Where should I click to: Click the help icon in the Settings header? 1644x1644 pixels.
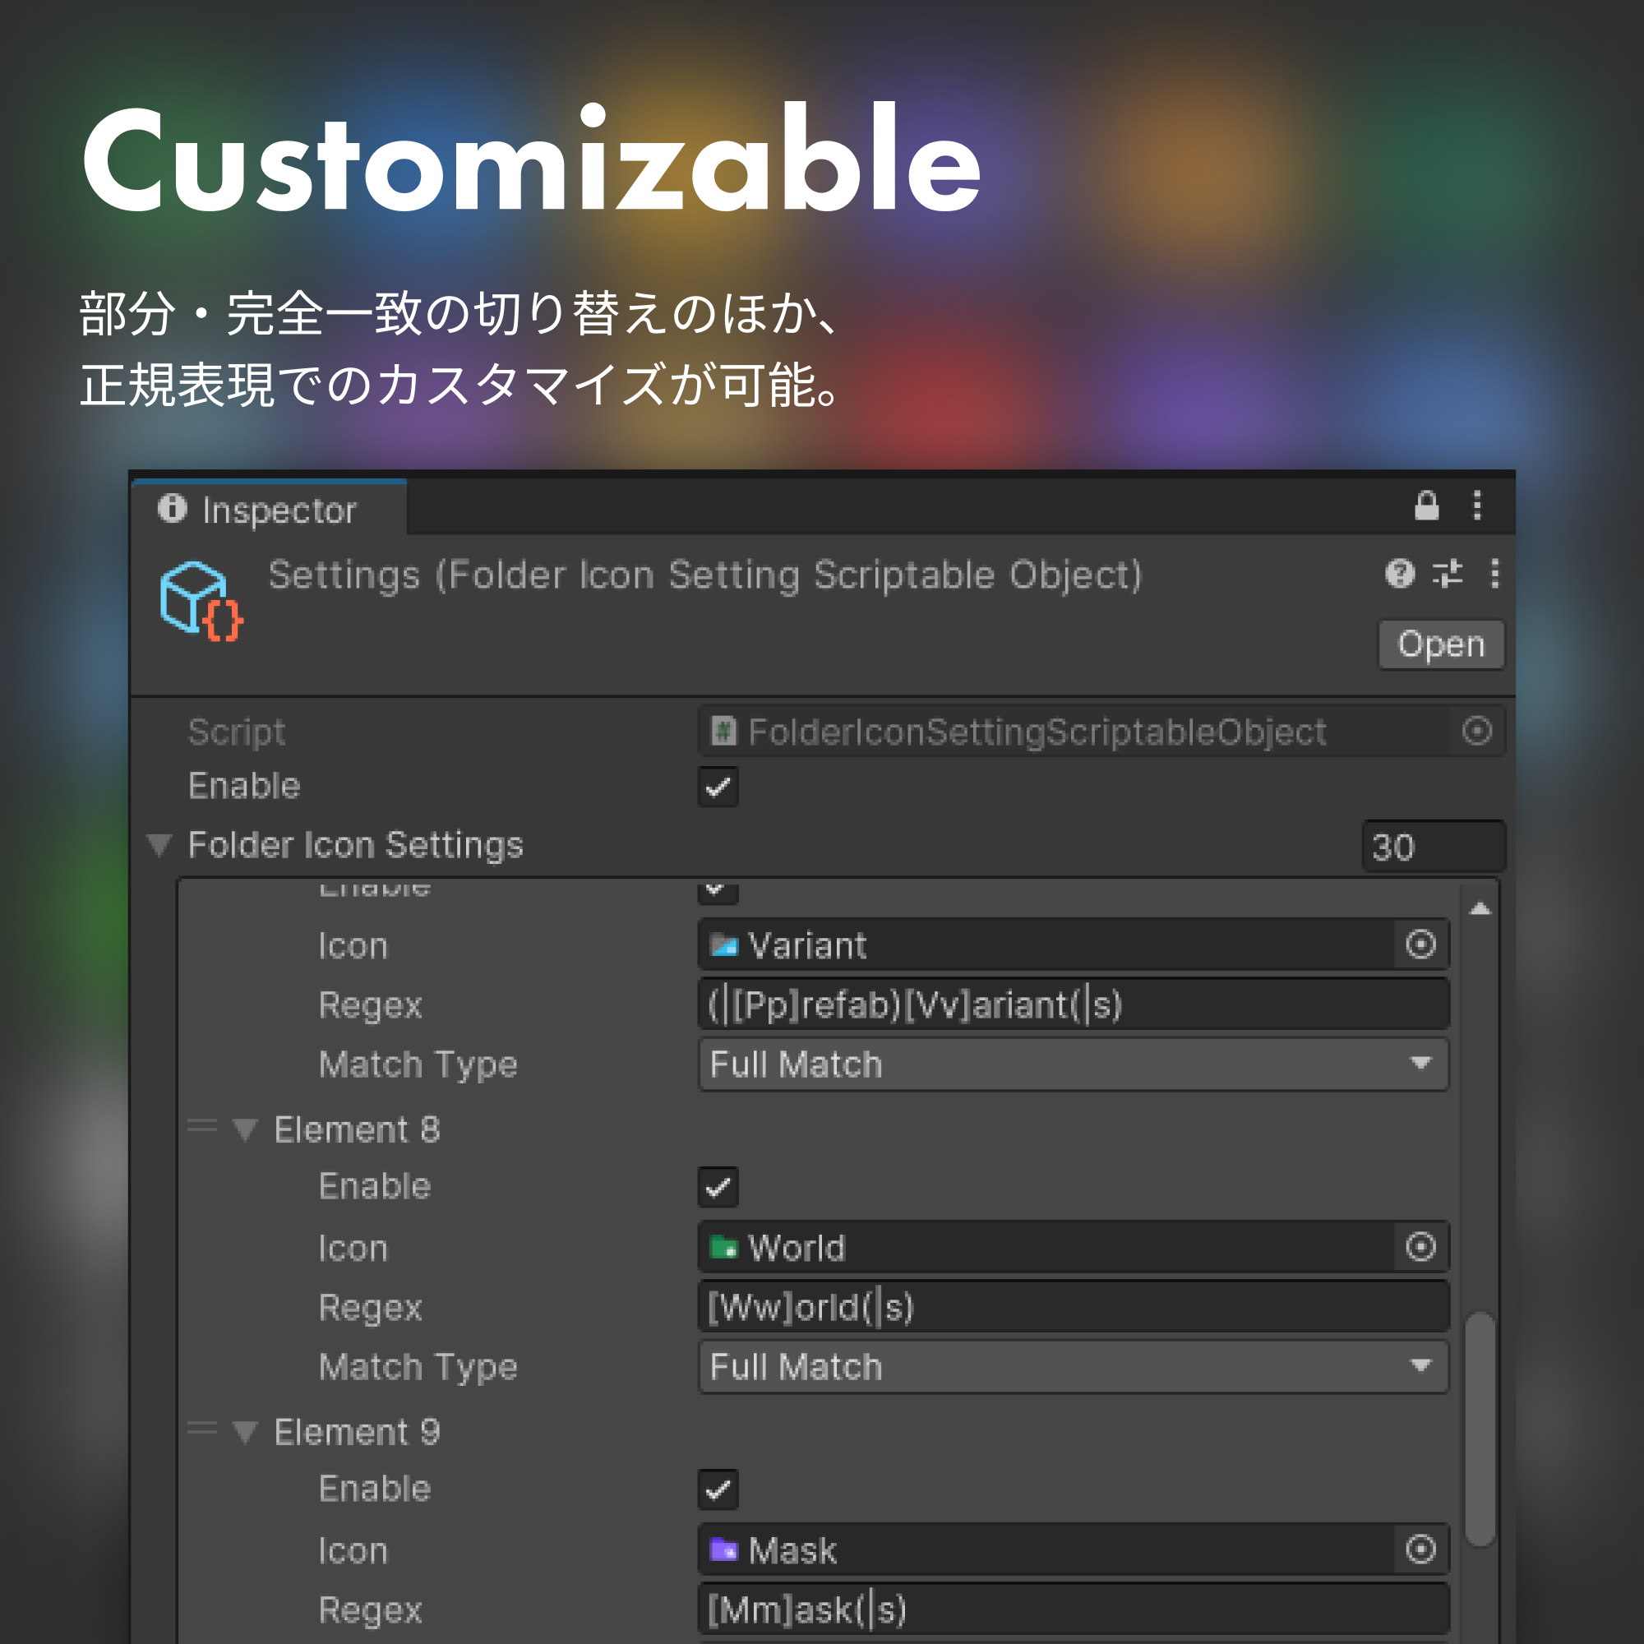pyautogui.click(x=1400, y=575)
